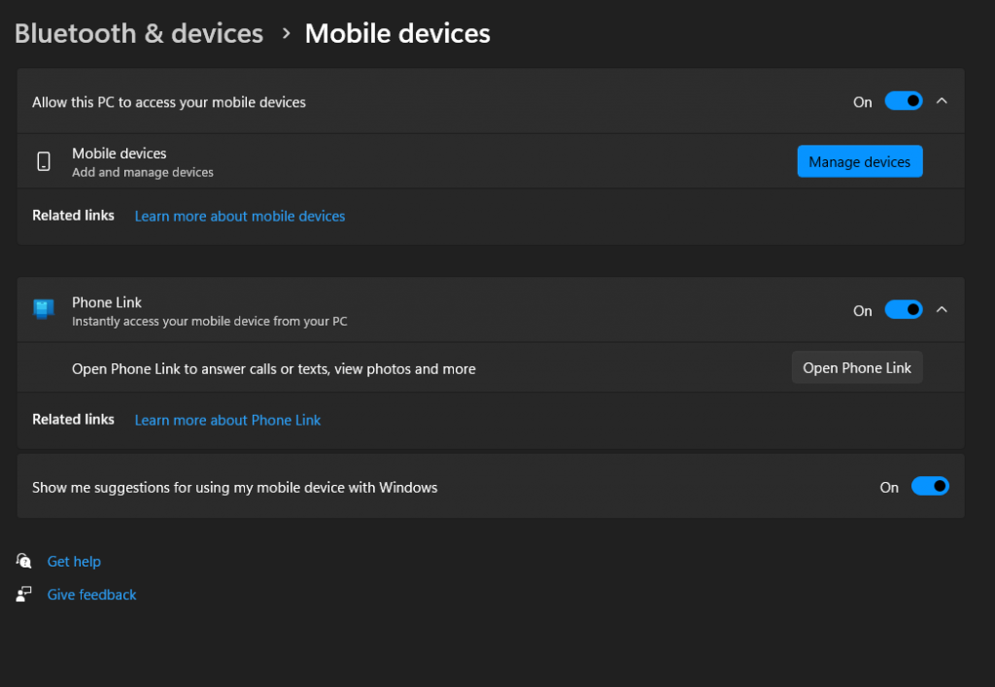Viewport: 995px width, 687px height.
Task: Open the Get help link
Action: [x=74, y=561]
